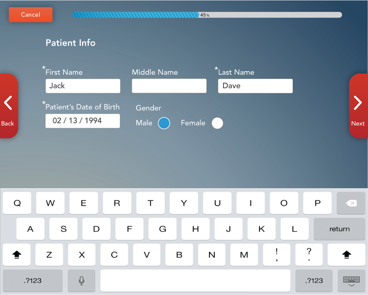Type the letter Q key
368x295 pixels.
click(x=17, y=203)
